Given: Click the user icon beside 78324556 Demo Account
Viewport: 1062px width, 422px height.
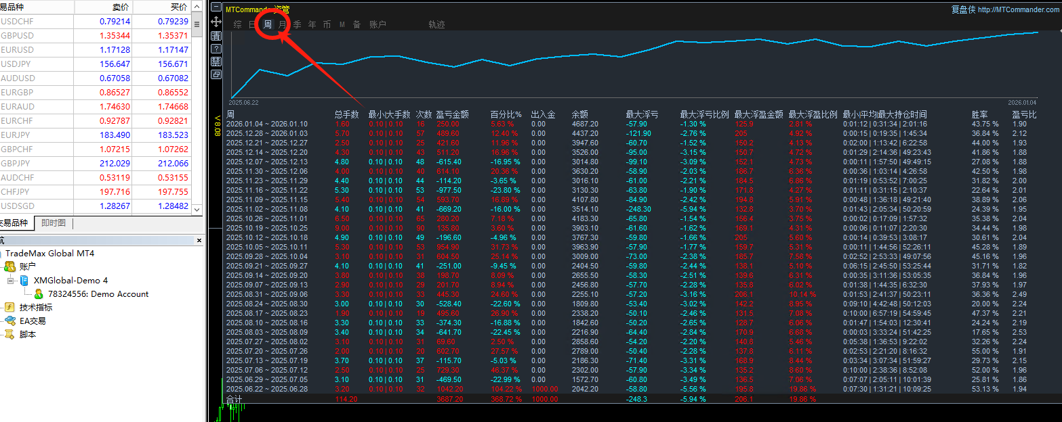Looking at the screenshot, I should pos(39,294).
